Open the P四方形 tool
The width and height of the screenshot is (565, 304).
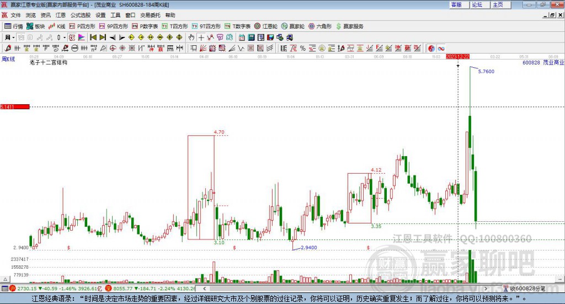[82, 26]
